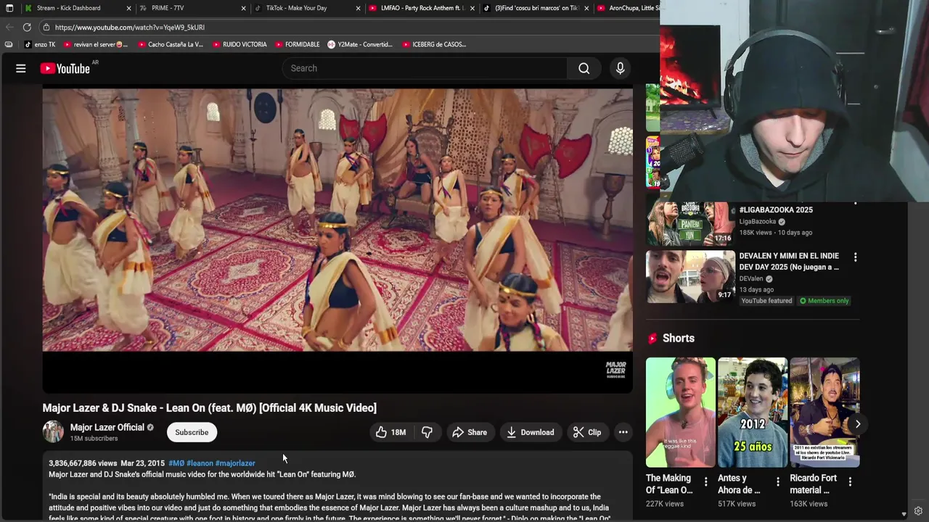Open the YouTube hamburger guide menu
This screenshot has width=929, height=522.
point(21,68)
